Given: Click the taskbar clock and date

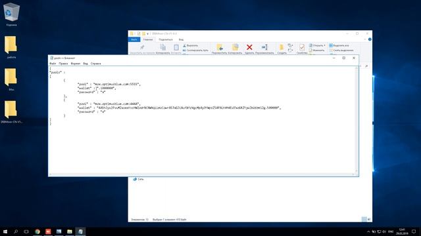Looking at the screenshot, I should pos(402,231).
